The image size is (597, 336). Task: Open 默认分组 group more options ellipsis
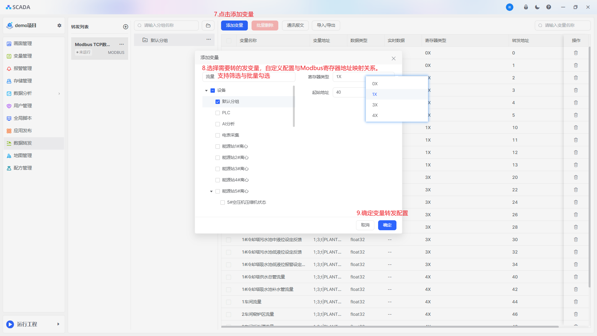[x=208, y=40]
